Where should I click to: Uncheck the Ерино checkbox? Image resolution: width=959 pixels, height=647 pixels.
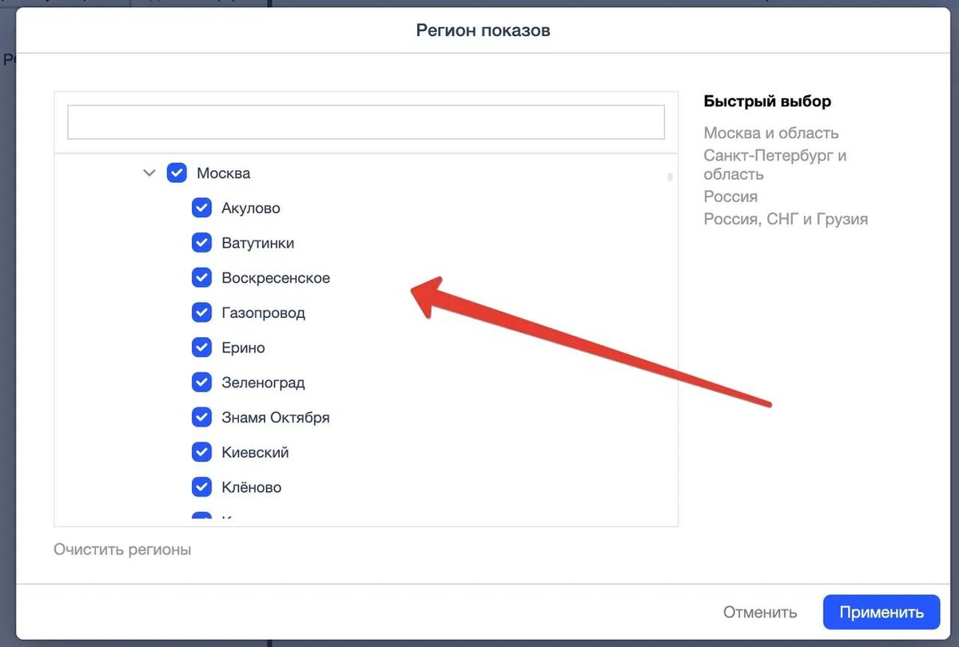(x=201, y=347)
